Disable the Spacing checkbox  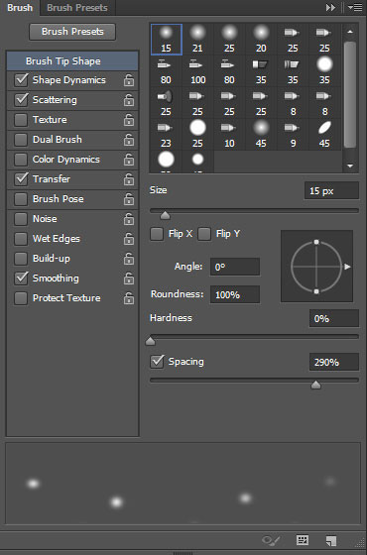pyautogui.click(x=157, y=362)
